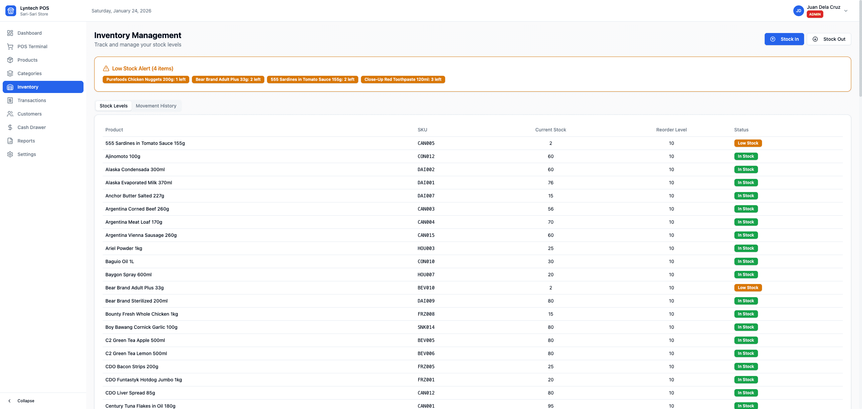Click stock value 70 for Argentina Meat Loaf
Viewport: 862px width, 409px height.
coord(551,222)
